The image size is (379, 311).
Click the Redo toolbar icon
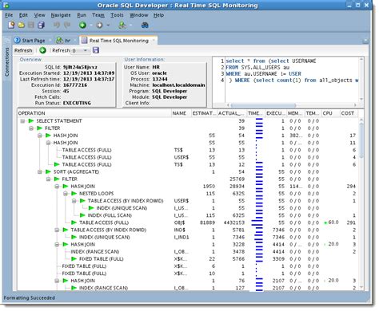coord(67,26)
